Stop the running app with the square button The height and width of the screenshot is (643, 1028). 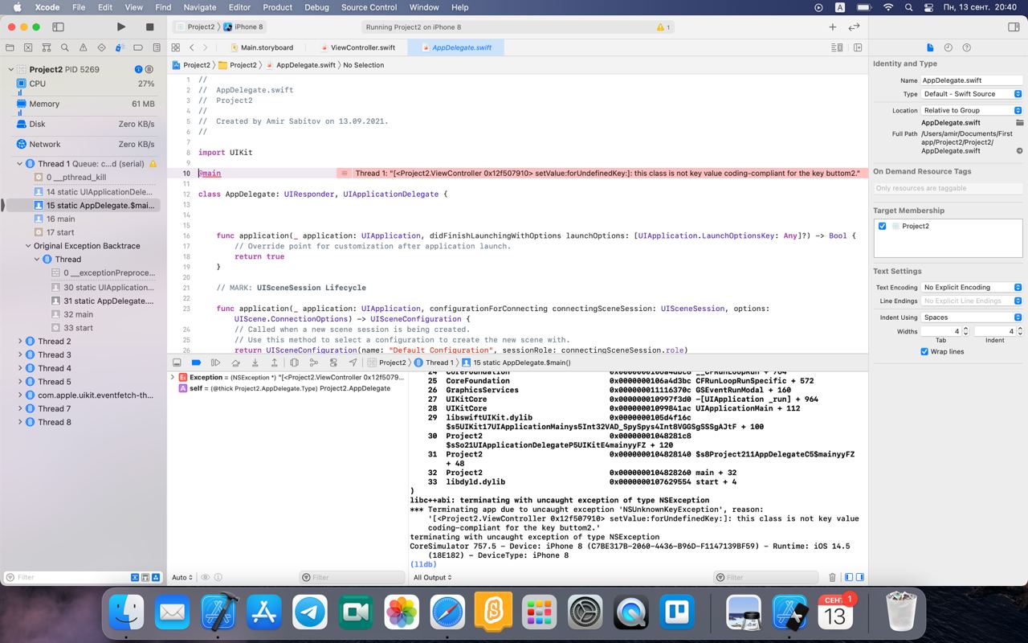pos(149,27)
